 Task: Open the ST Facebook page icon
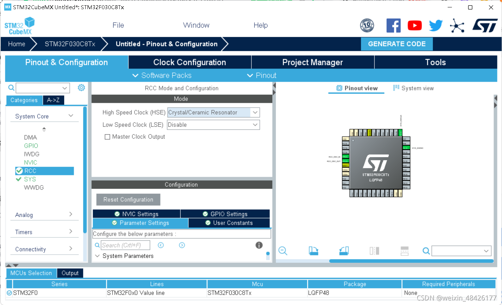(393, 25)
